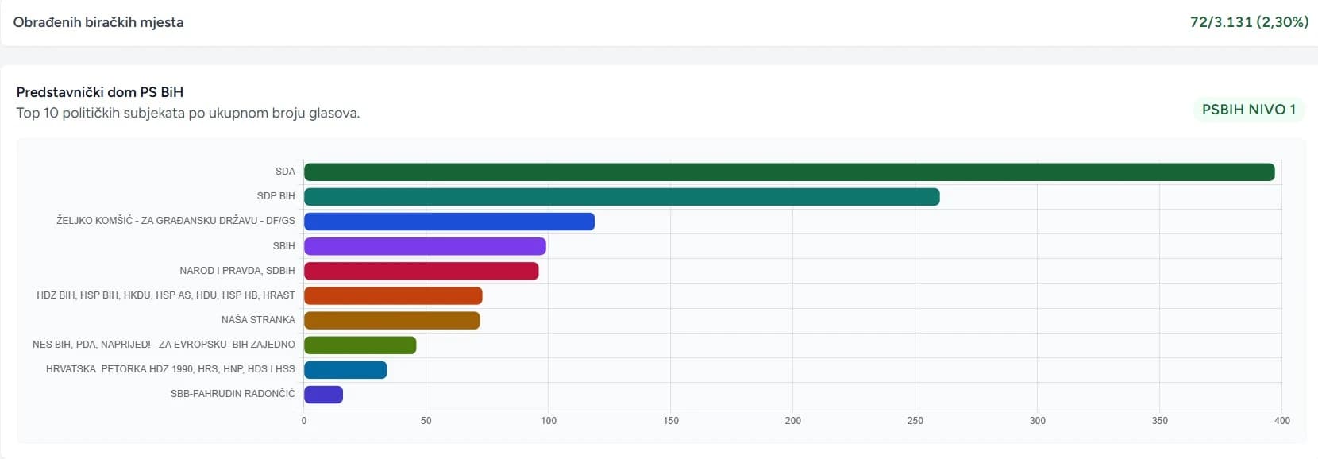Image resolution: width=1318 pixels, height=459 pixels.
Task: Click the 150 tick on the x-axis
Action: point(671,421)
